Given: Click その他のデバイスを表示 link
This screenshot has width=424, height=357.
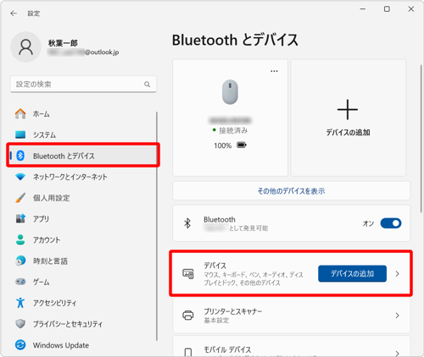Looking at the screenshot, I should (x=291, y=191).
